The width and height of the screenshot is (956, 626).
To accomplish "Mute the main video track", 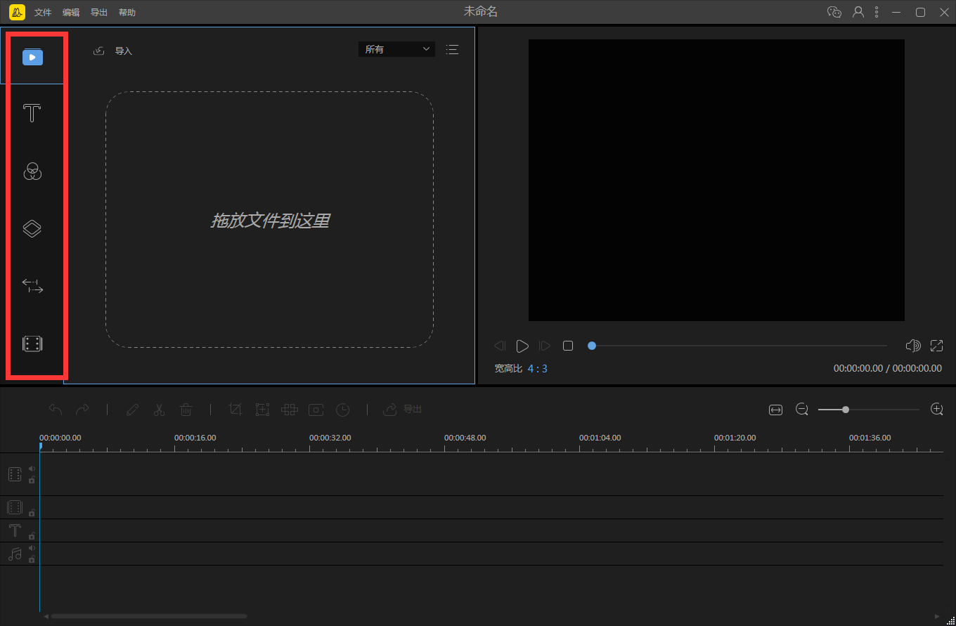I will coord(32,469).
